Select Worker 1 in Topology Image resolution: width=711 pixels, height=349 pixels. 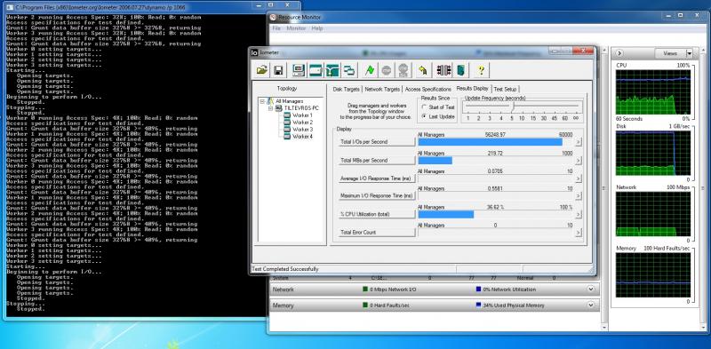[302, 115]
